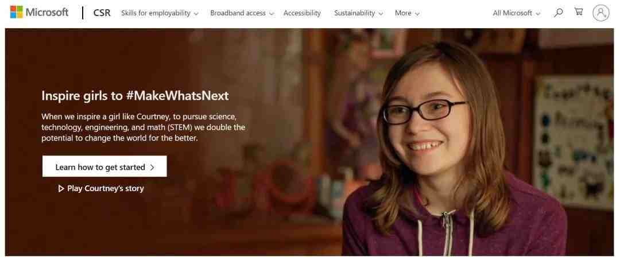Image resolution: width=620 pixels, height=264 pixels.
Task: Click the chevron next to All Microsoft
Action: tap(538, 13)
